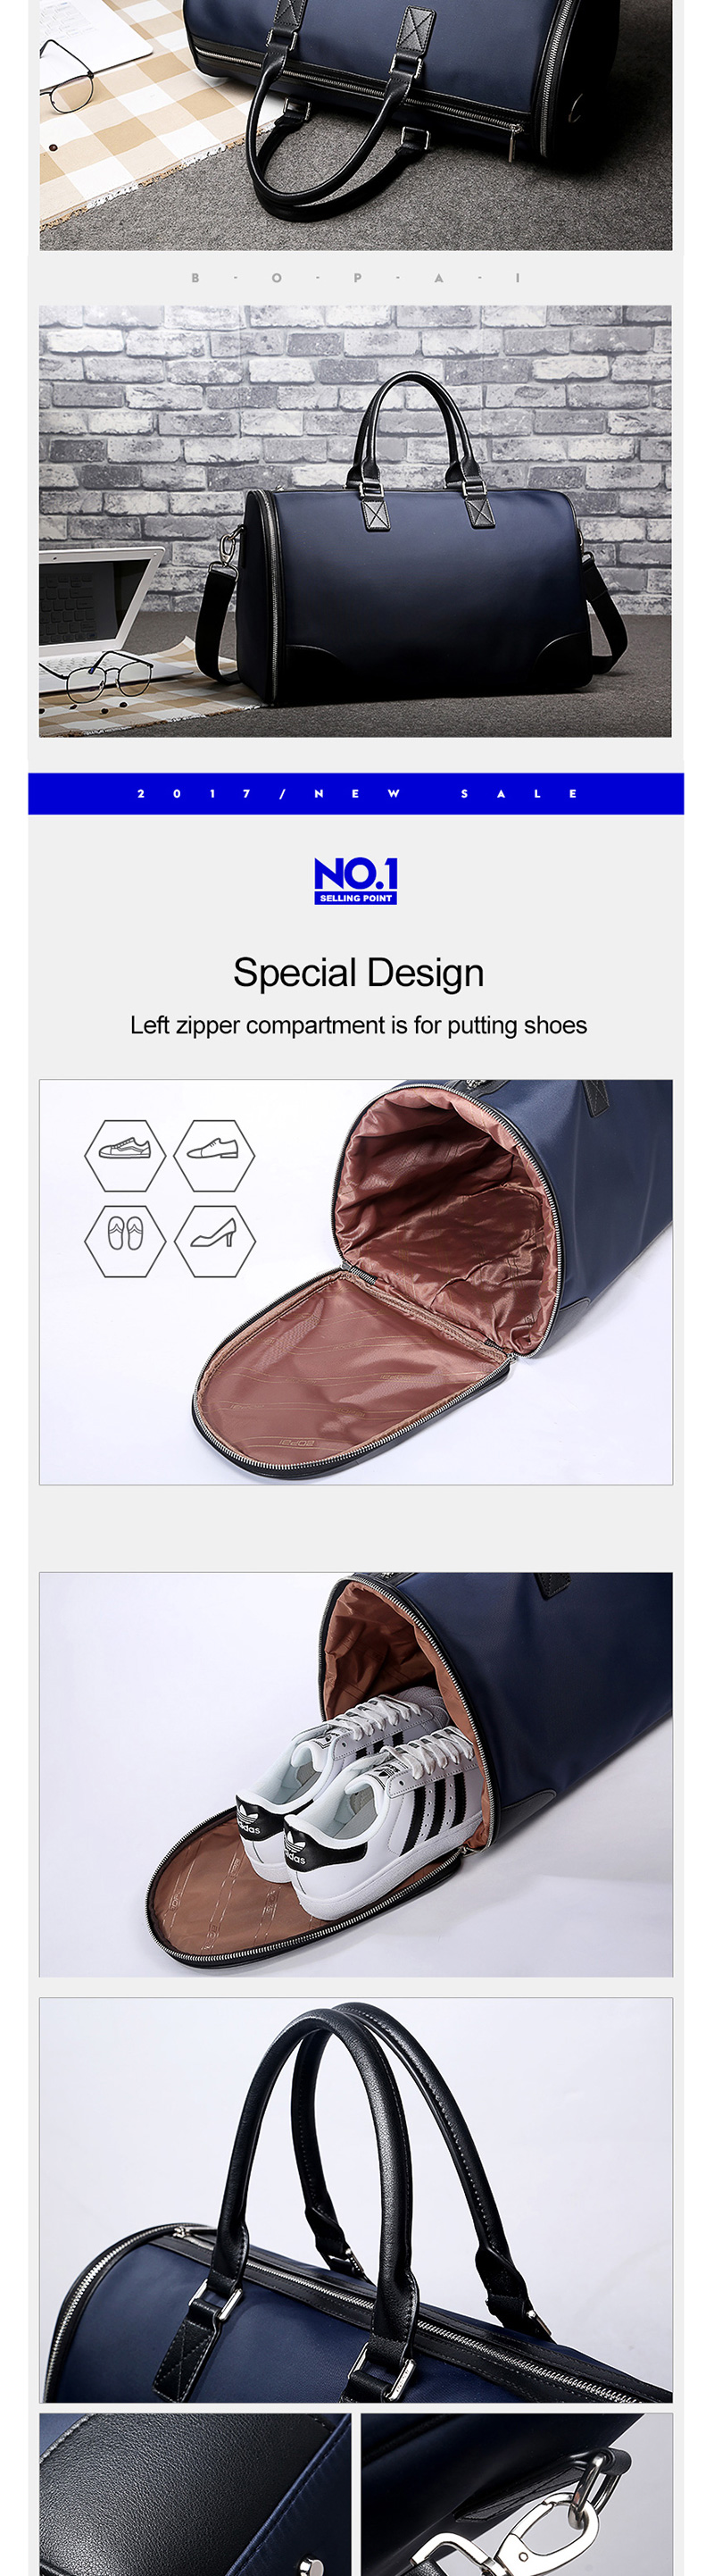Open the top bag with checkered cloth photo

355,125
